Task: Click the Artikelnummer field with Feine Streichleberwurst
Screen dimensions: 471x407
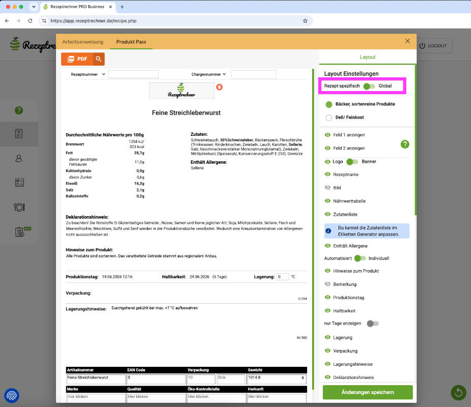Action: (96, 380)
